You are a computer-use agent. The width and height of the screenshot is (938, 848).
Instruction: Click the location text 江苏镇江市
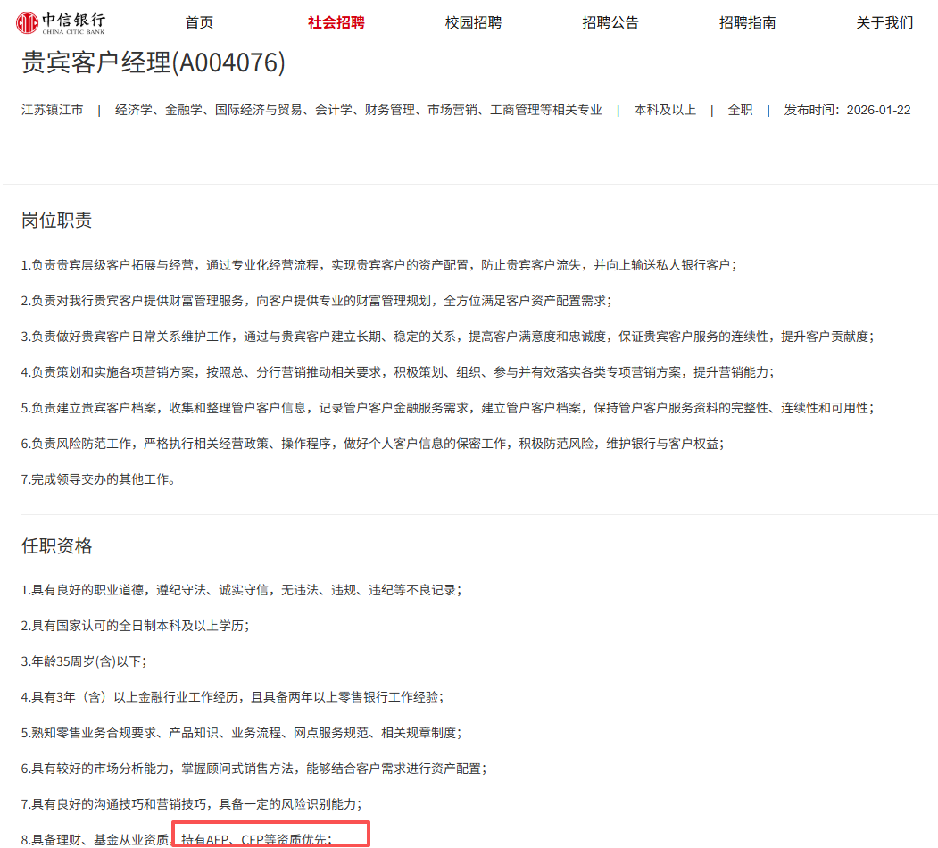click(x=52, y=110)
